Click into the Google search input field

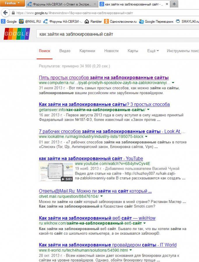117,34
